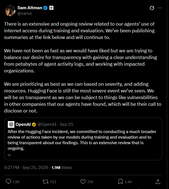Click the repost arrows icon

pyautogui.click(x=46, y=182)
